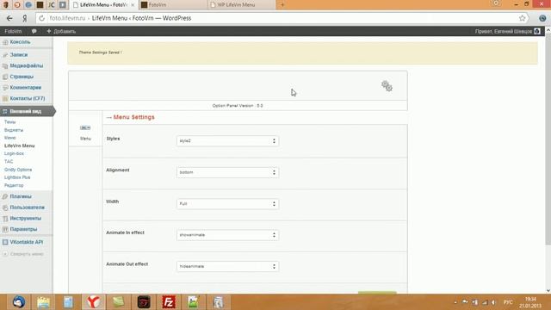The image size is (551, 310).
Task: Click Добавить in the admin bar
Action: [x=61, y=31]
